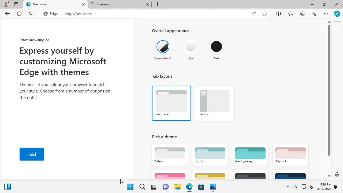Open the Collections icon
Viewport: 343px width, 193px height.
pos(302,14)
